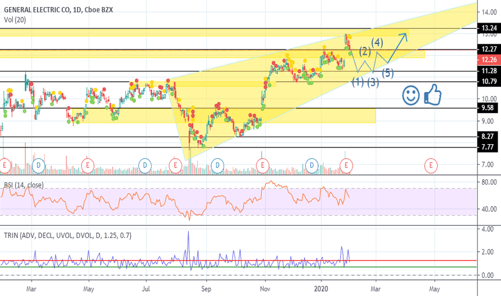Click the red 12.26 current price label
The width and height of the screenshot is (501, 296).
pyautogui.click(x=489, y=60)
